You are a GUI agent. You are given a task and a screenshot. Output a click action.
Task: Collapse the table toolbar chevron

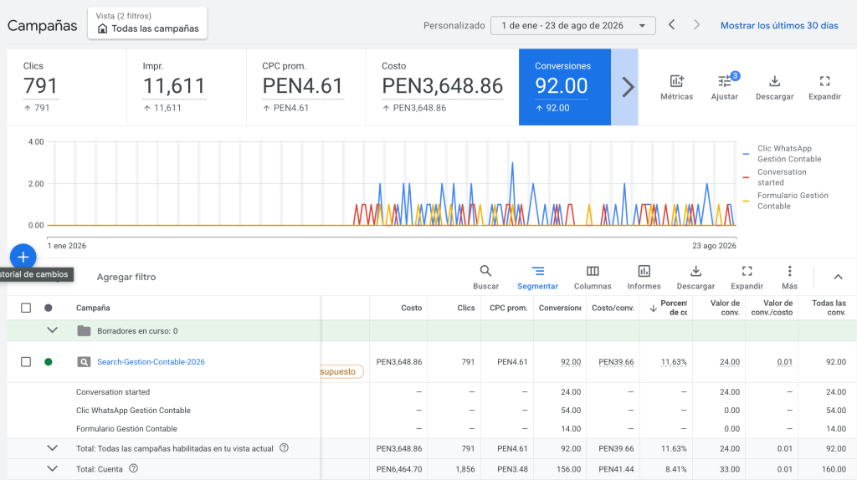pos(838,277)
